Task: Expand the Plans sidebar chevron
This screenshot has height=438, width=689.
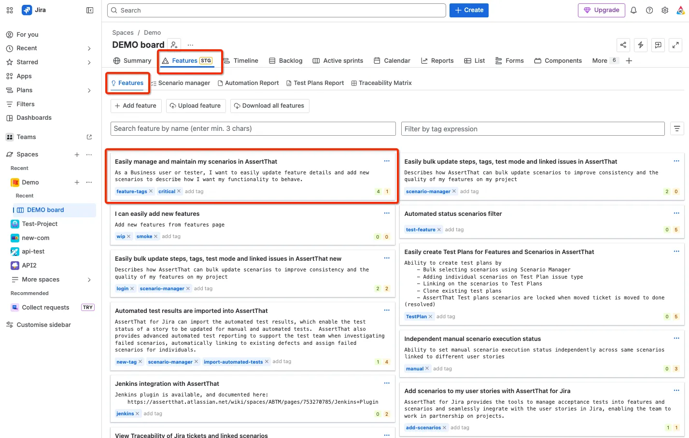Action: (89, 90)
